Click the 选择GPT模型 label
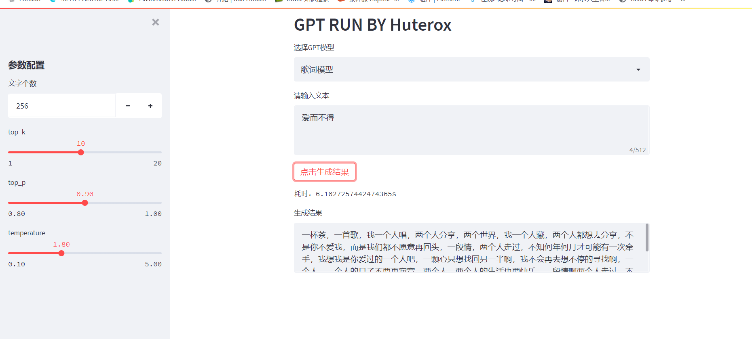The width and height of the screenshot is (752, 339). (314, 48)
